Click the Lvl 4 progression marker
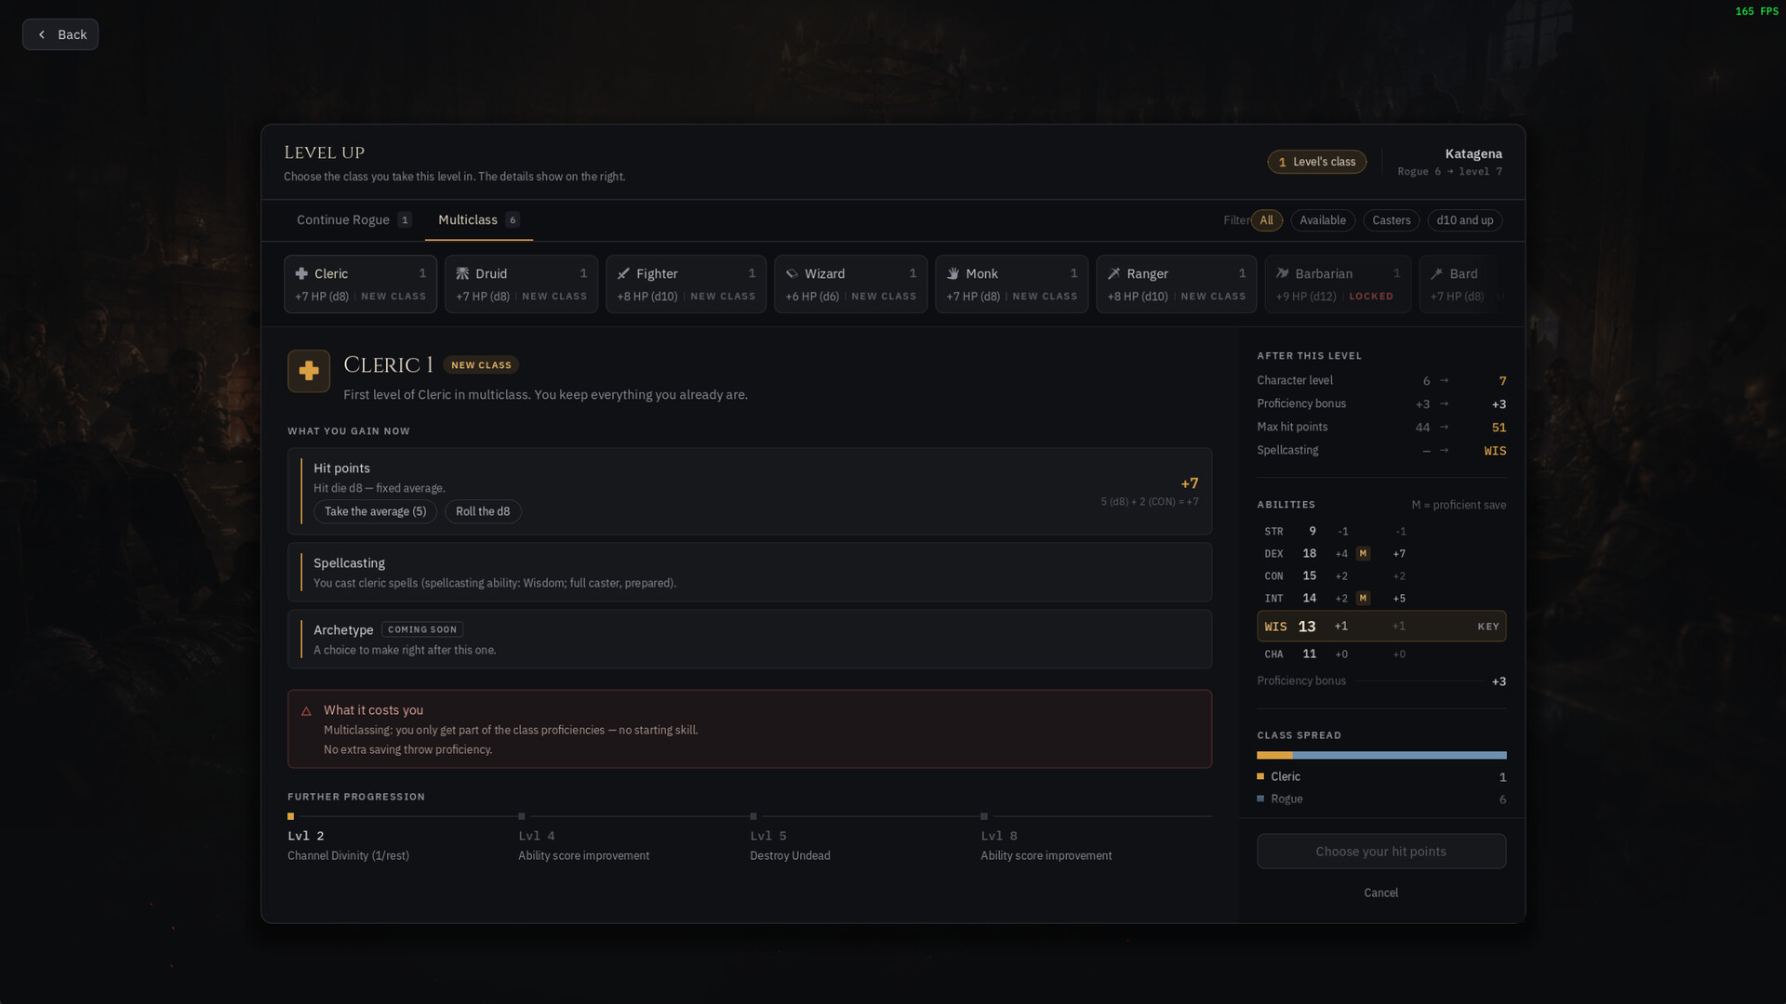 [522, 816]
